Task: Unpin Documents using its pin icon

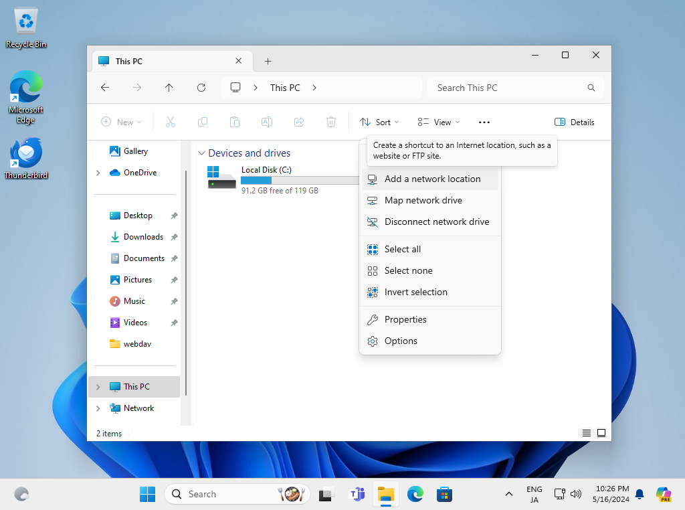Action: pos(175,258)
